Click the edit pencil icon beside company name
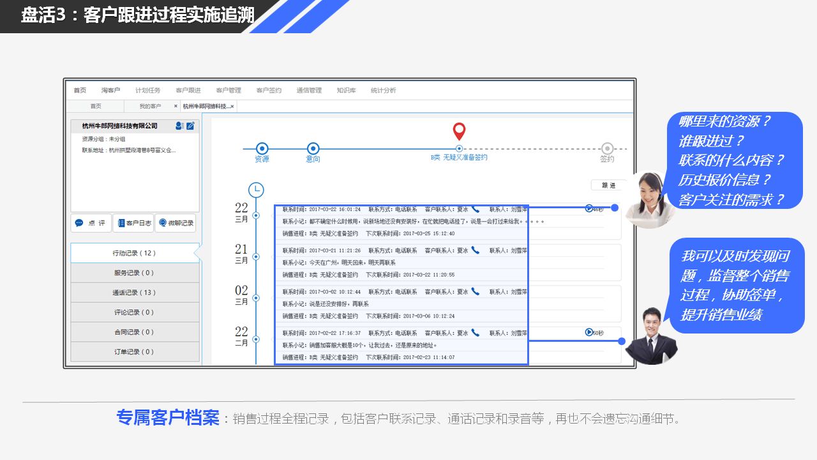 click(190, 126)
